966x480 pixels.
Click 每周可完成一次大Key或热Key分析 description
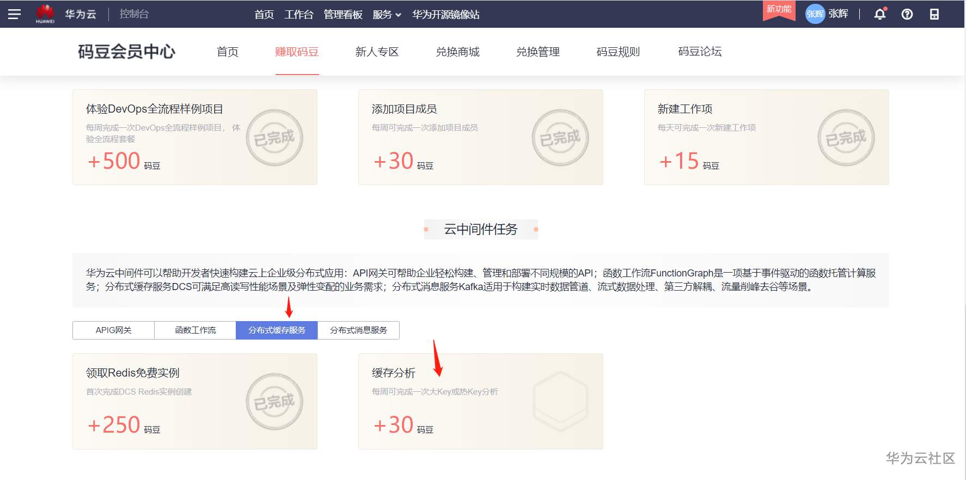pos(435,392)
